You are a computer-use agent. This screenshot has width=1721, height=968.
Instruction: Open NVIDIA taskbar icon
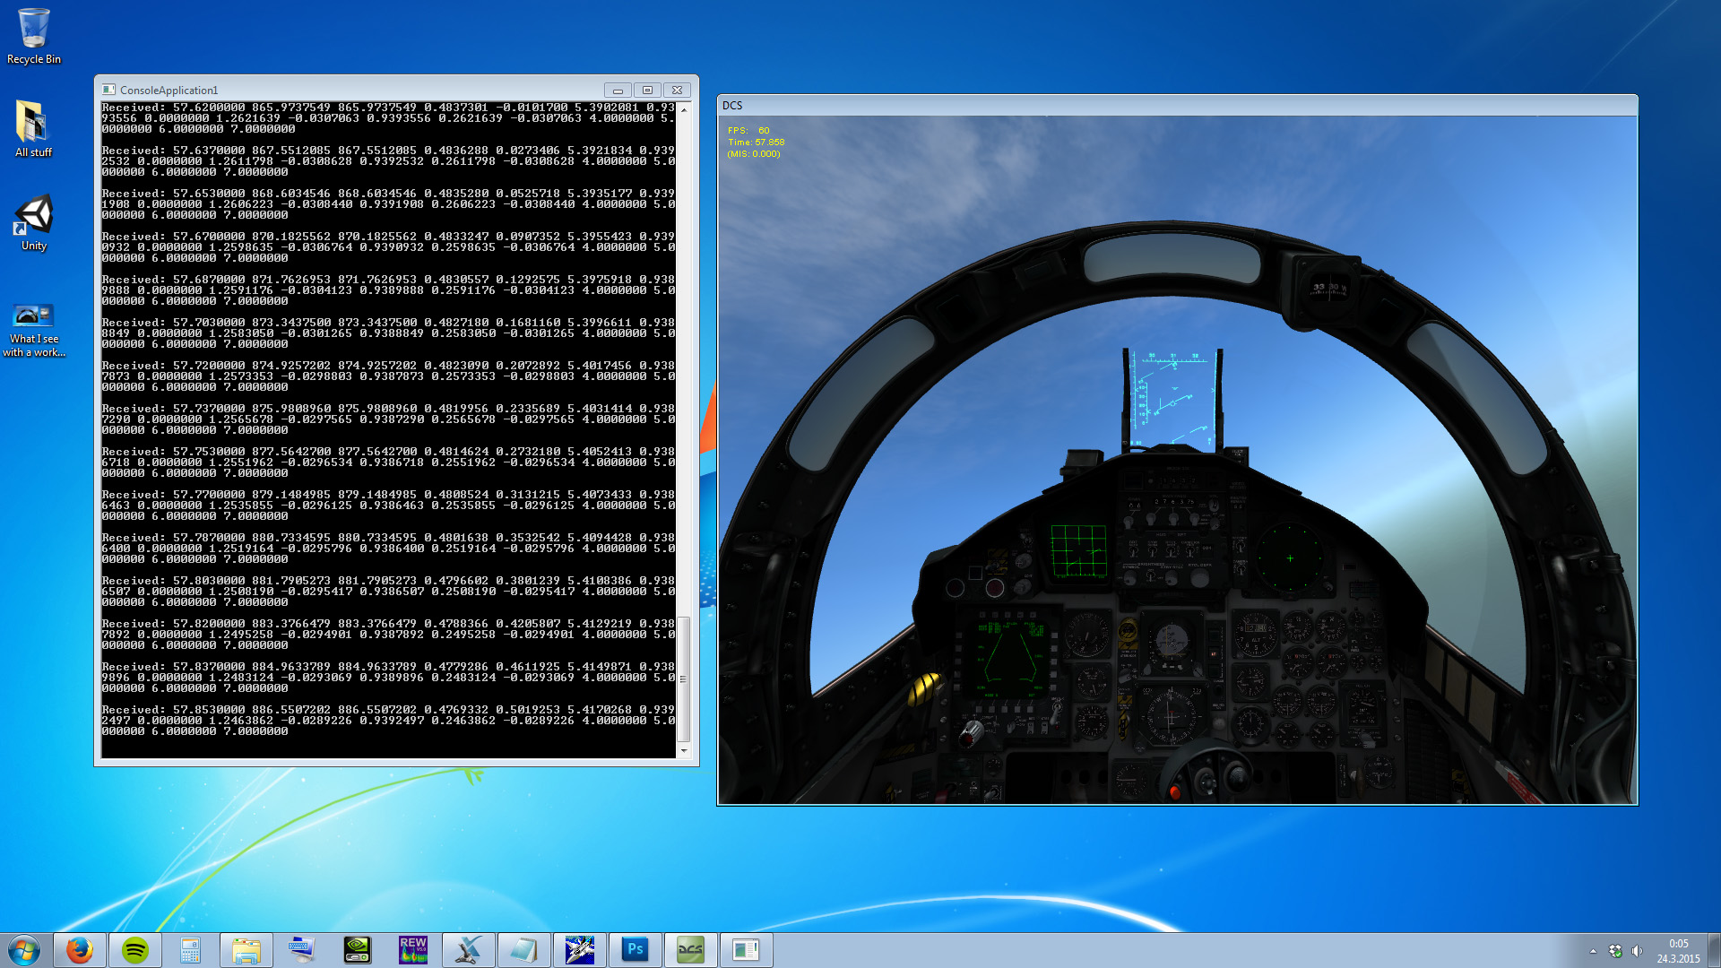point(358,950)
